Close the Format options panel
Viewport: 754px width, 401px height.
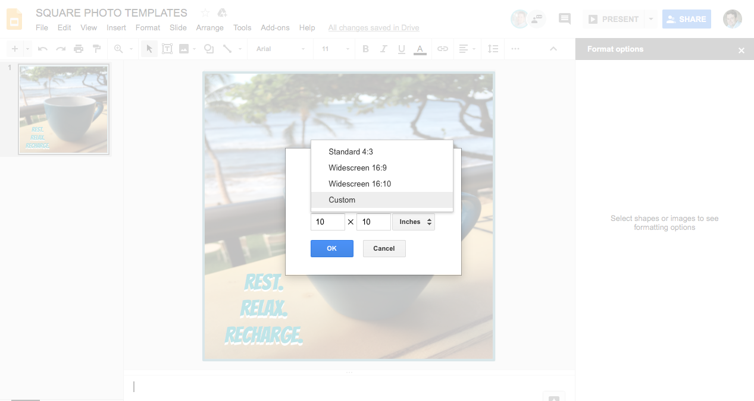[x=741, y=50]
